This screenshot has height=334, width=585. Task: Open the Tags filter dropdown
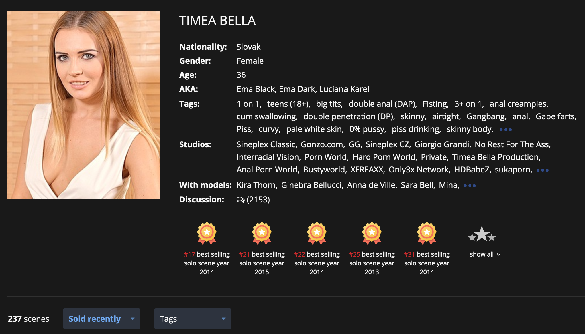pos(193,319)
